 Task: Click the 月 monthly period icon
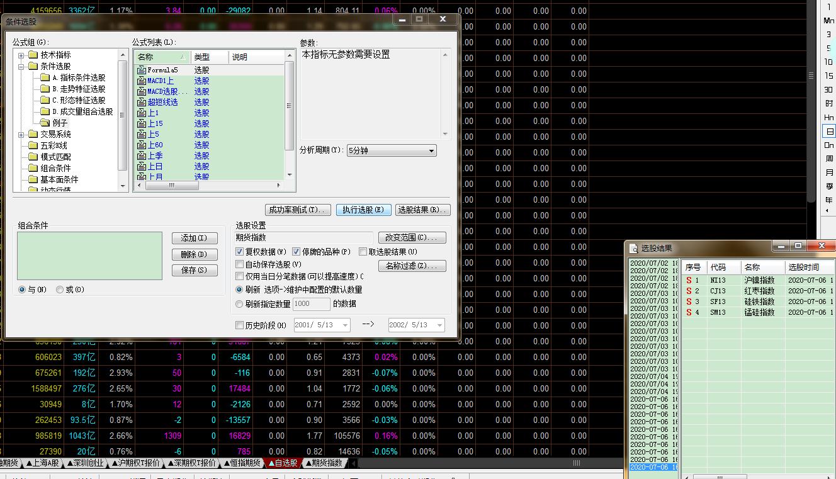click(x=829, y=173)
